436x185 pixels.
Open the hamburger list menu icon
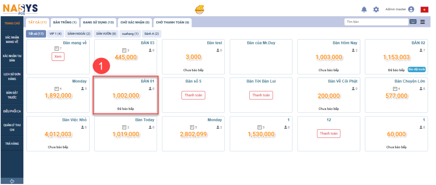(x=423, y=22)
